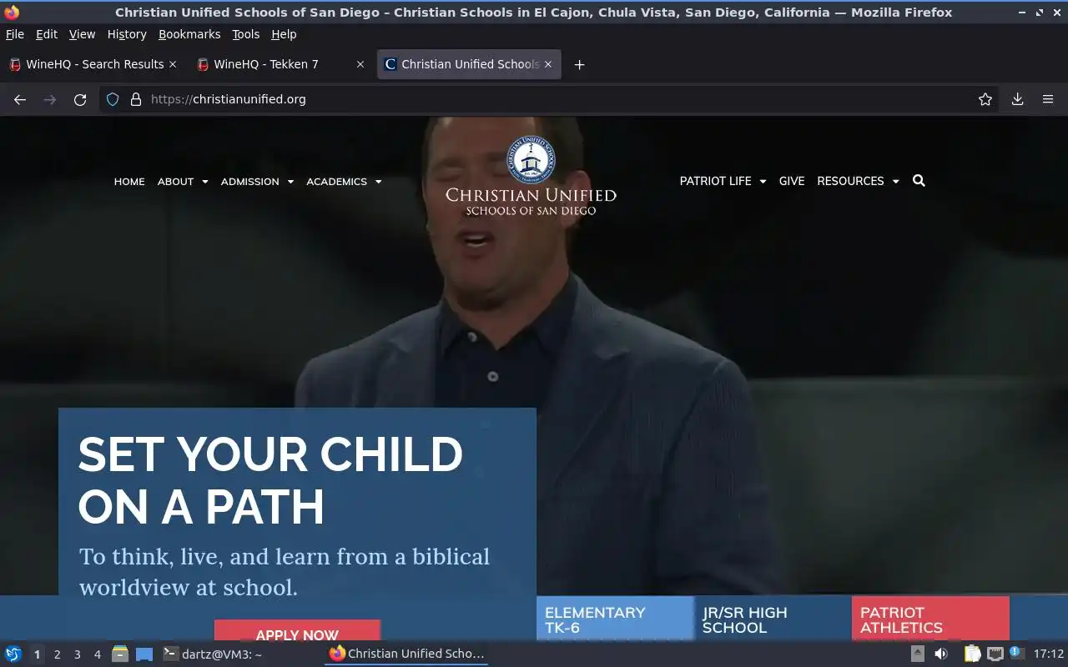This screenshot has width=1068, height=667.
Task: Open the Firefox downloads panel
Action: point(1018,99)
